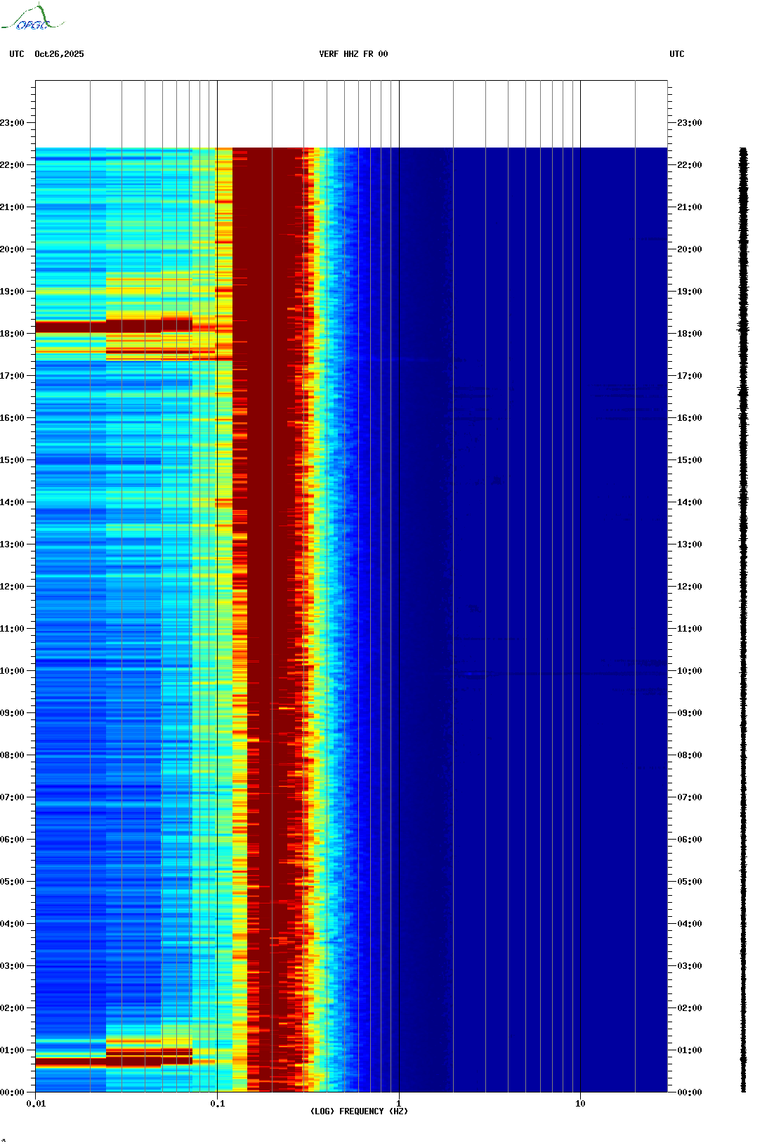
Task: Click the 05:00 label on the right axis
Action: point(690,882)
